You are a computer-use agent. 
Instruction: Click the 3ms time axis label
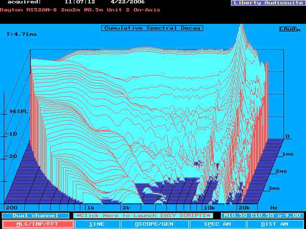pos(274,188)
